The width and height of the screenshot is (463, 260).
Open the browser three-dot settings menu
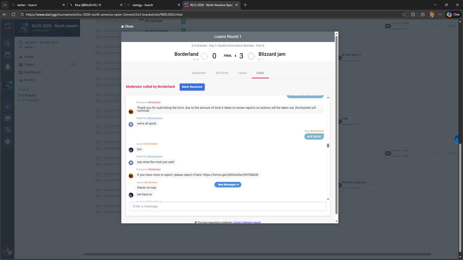tap(440, 14)
